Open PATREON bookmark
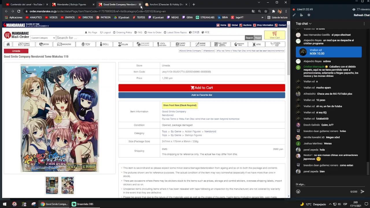Image resolution: width=370 pixels, height=208 pixels. coord(103,17)
